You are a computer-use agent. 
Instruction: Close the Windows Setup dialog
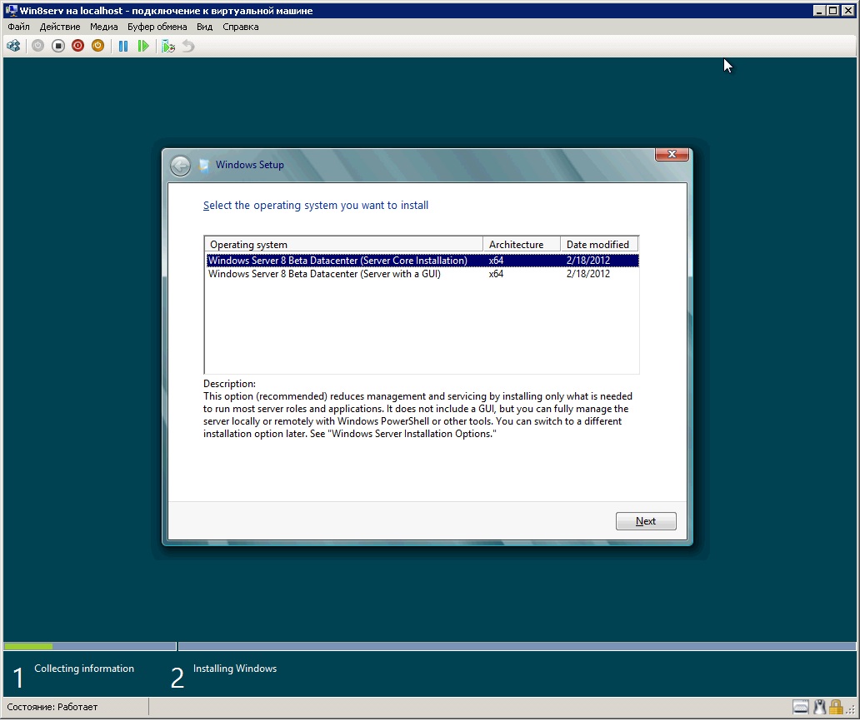(x=672, y=155)
